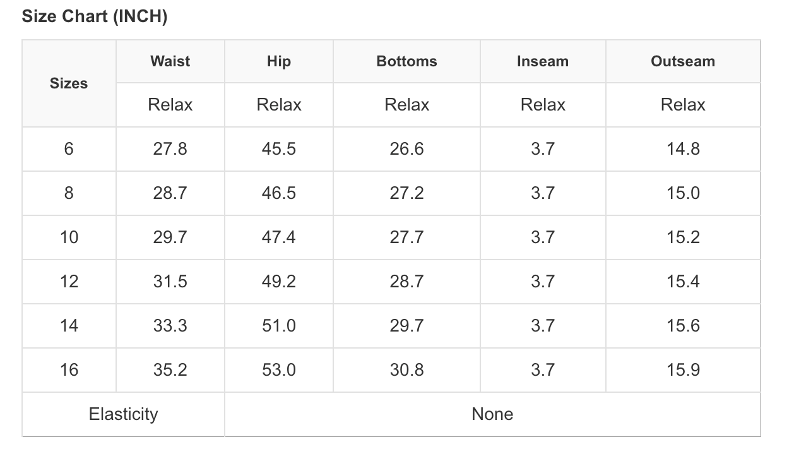Image resolution: width=794 pixels, height=461 pixels.
Task: Click Relax subheader under Outseam
Action: tap(683, 105)
